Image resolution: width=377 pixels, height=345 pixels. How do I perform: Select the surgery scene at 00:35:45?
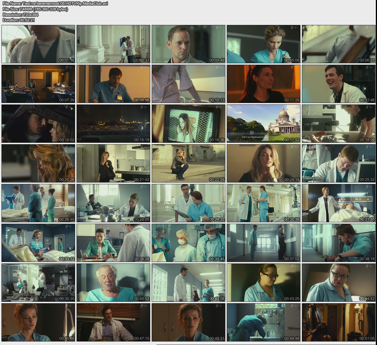(188, 243)
